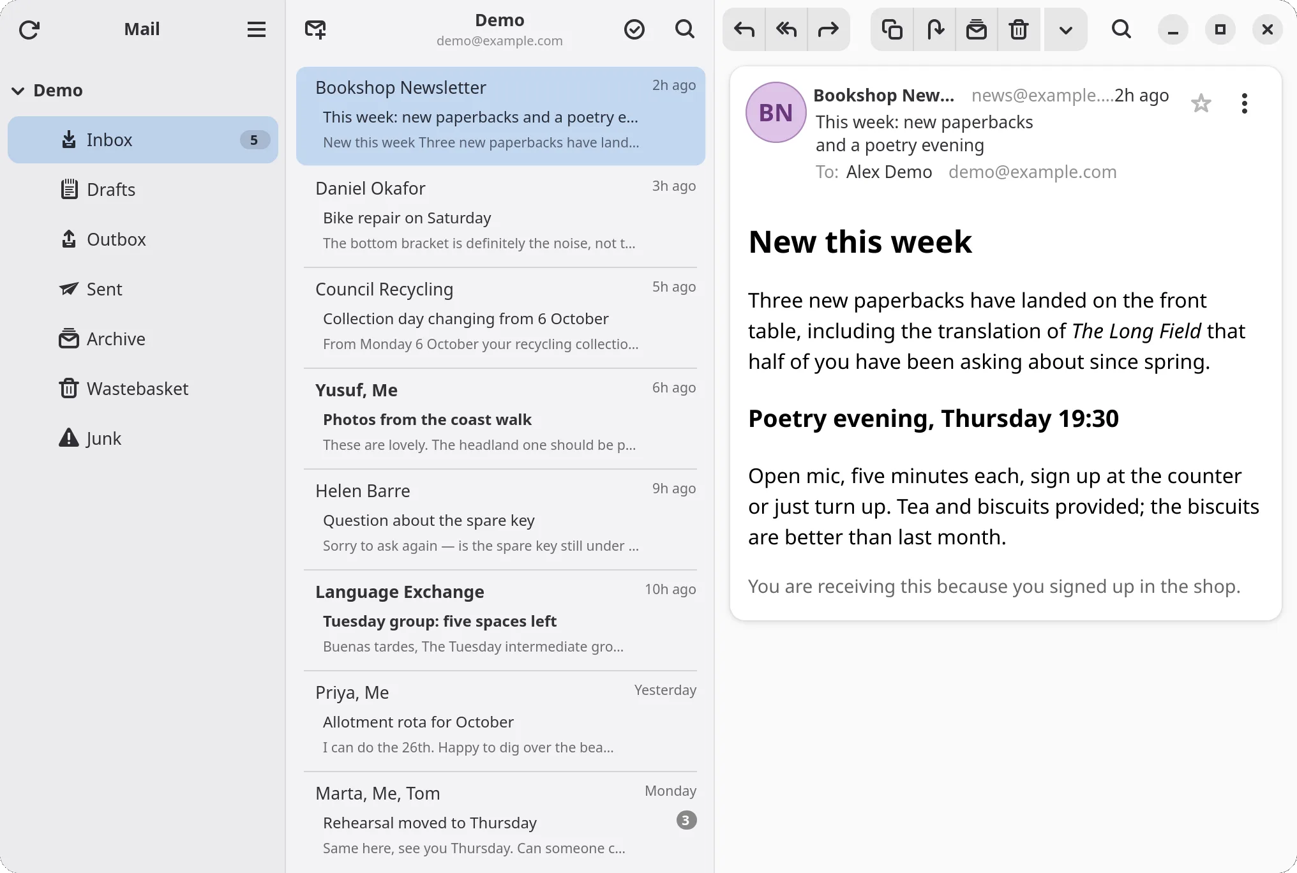
Task: Click the news@example sender address
Action: coord(1042,96)
